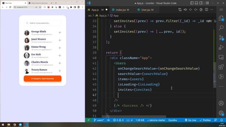Invite Janet Weaver with plus icon
The image size is (226, 127).
[60, 40]
